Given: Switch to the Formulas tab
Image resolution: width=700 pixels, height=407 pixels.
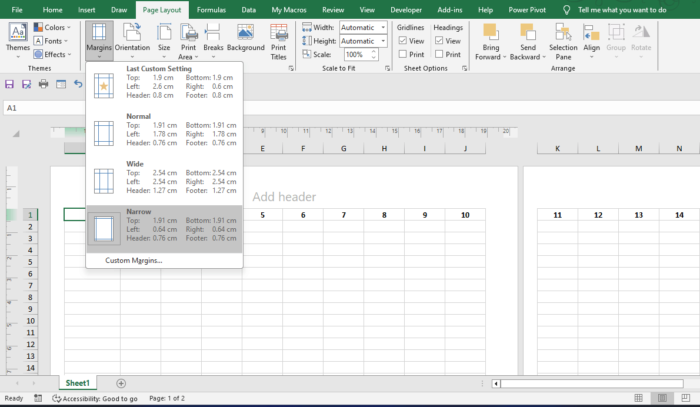Looking at the screenshot, I should [x=211, y=9].
